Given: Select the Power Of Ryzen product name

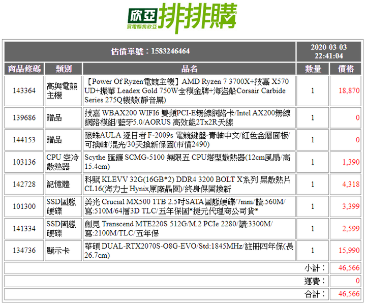Looking at the screenshot, I should tap(187, 91).
